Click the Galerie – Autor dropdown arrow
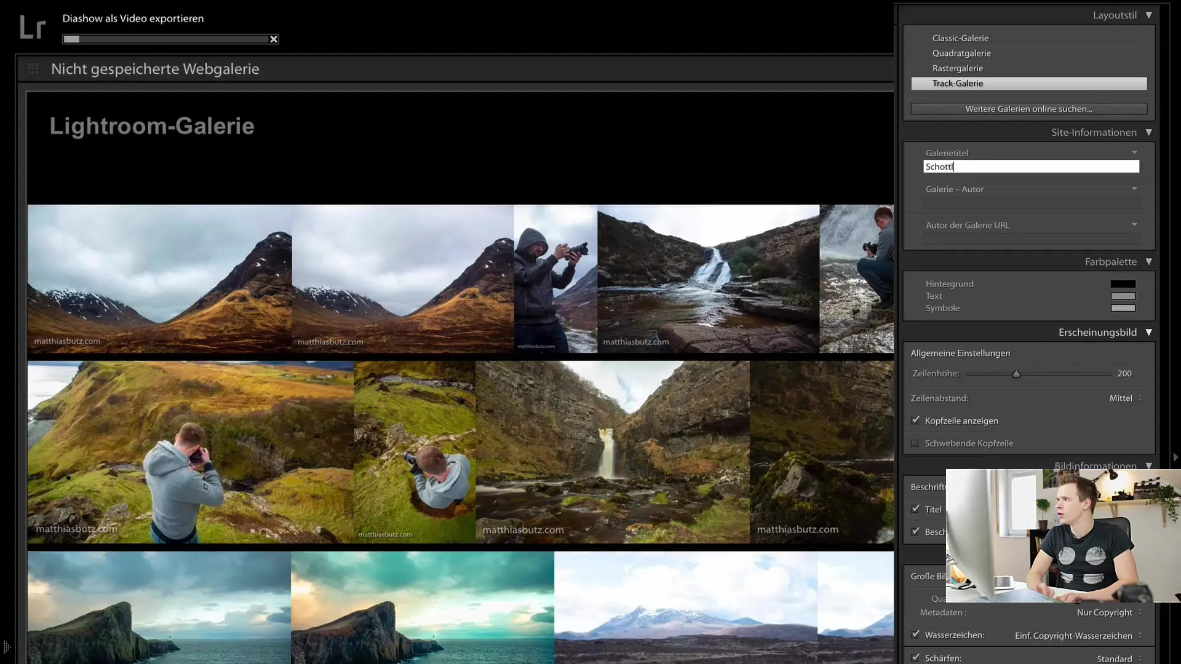 (x=1135, y=188)
